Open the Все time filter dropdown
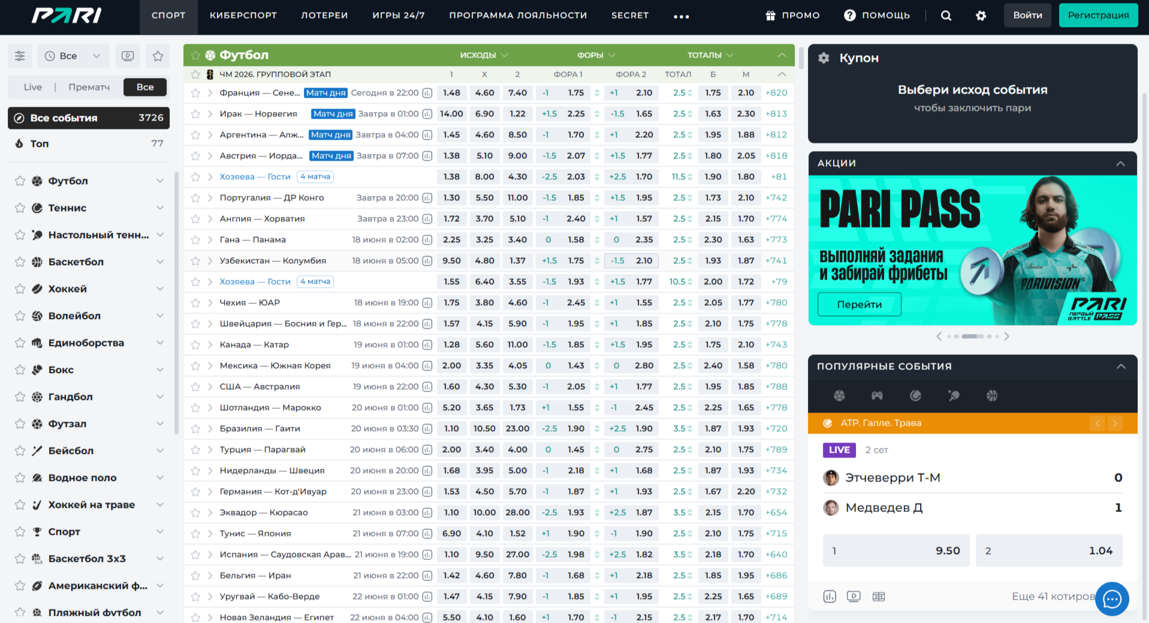 point(74,56)
